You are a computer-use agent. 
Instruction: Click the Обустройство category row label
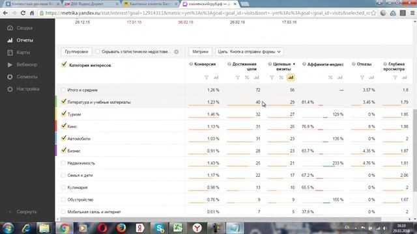pyautogui.click(x=80, y=200)
